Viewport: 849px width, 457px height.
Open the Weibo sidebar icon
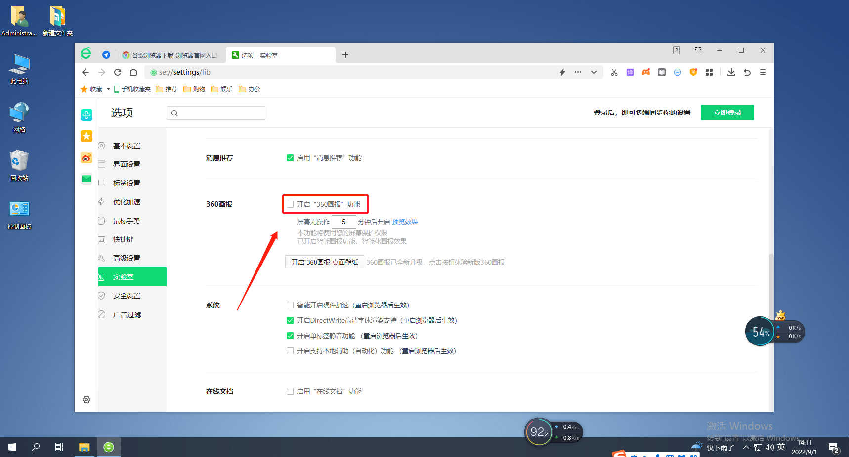pos(86,157)
